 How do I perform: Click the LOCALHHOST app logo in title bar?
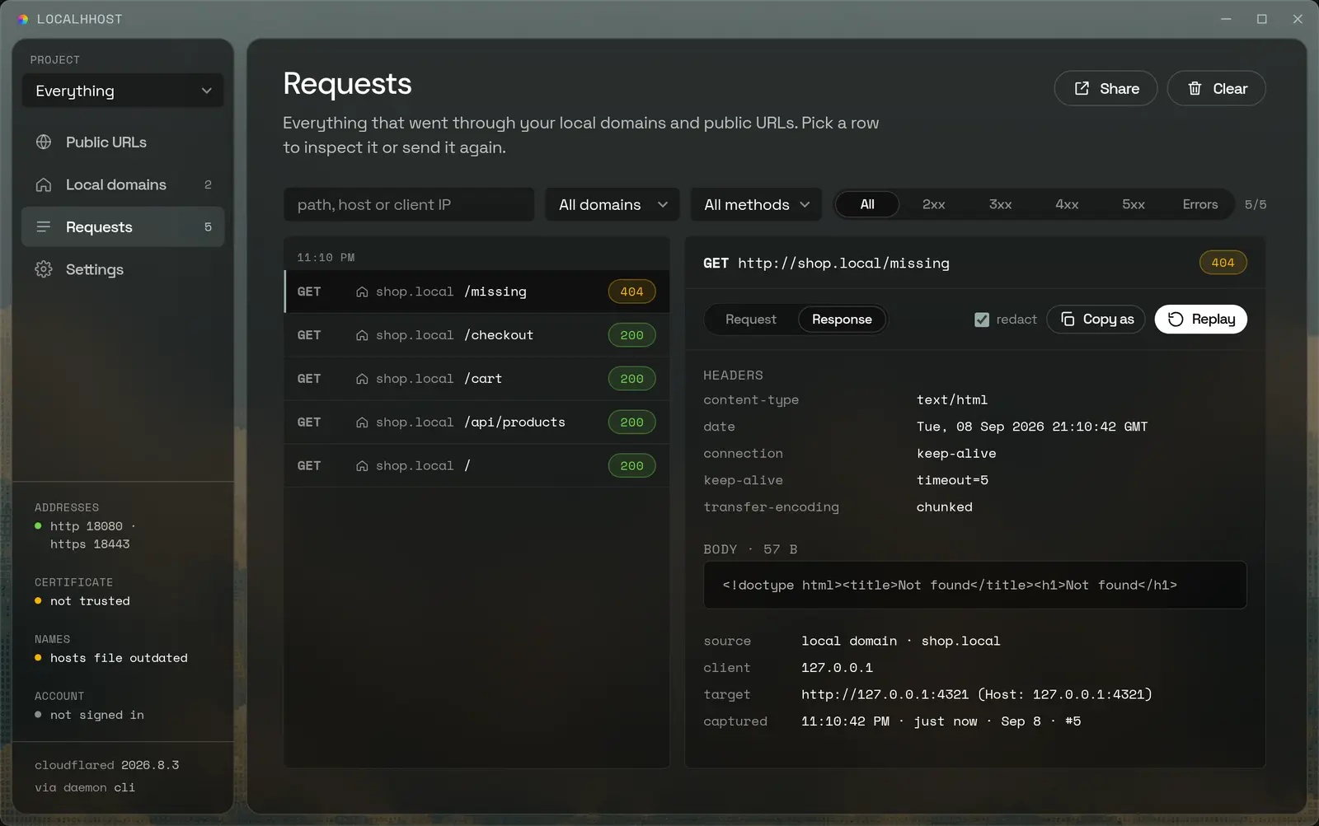coord(23,19)
